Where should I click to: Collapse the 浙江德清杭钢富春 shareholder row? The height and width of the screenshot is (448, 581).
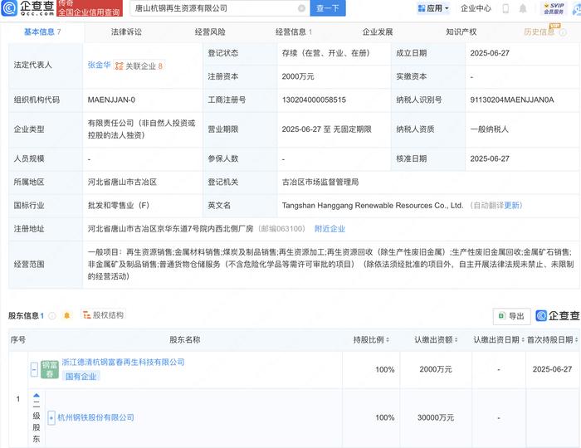[34, 369]
